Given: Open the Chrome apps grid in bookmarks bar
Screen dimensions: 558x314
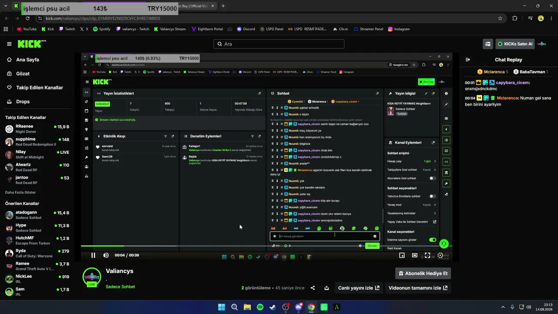Looking at the screenshot, I should [6, 29].
